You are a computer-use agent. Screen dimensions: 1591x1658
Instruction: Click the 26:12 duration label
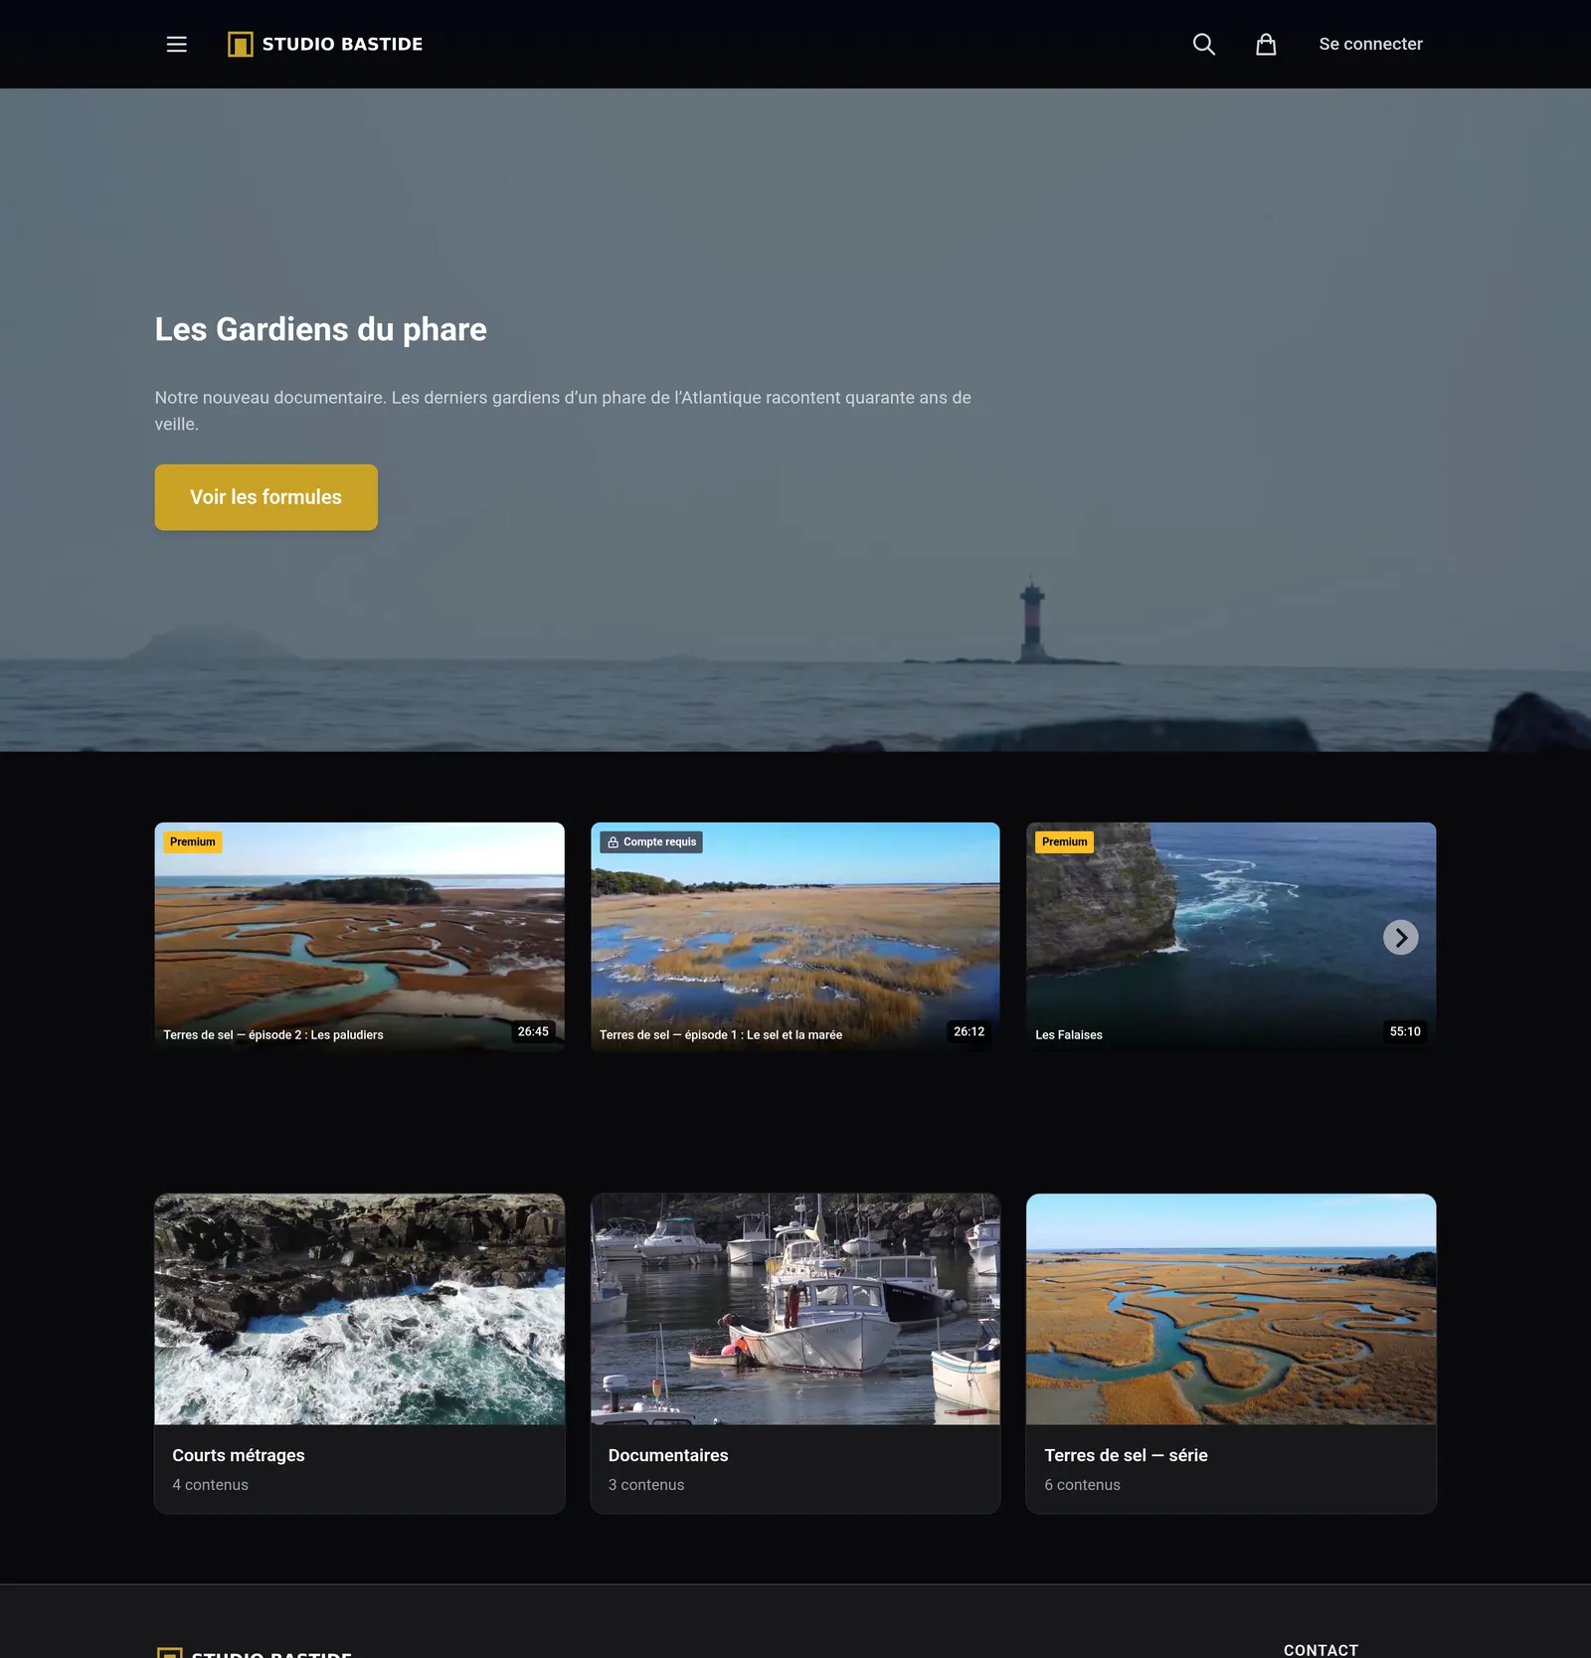[x=969, y=1031]
